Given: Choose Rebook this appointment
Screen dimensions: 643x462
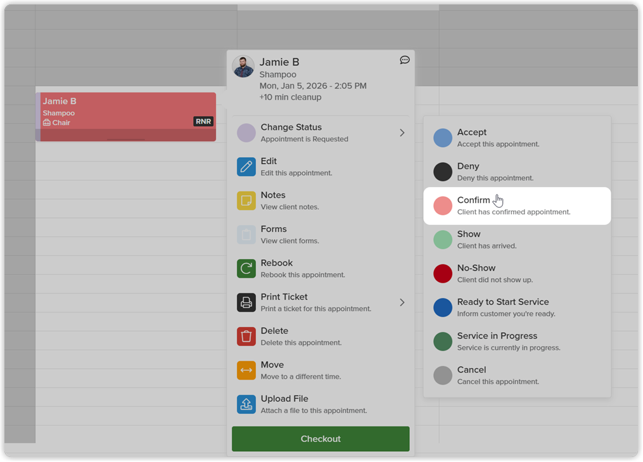Looking at the screenshot, I should pos(321,268).
